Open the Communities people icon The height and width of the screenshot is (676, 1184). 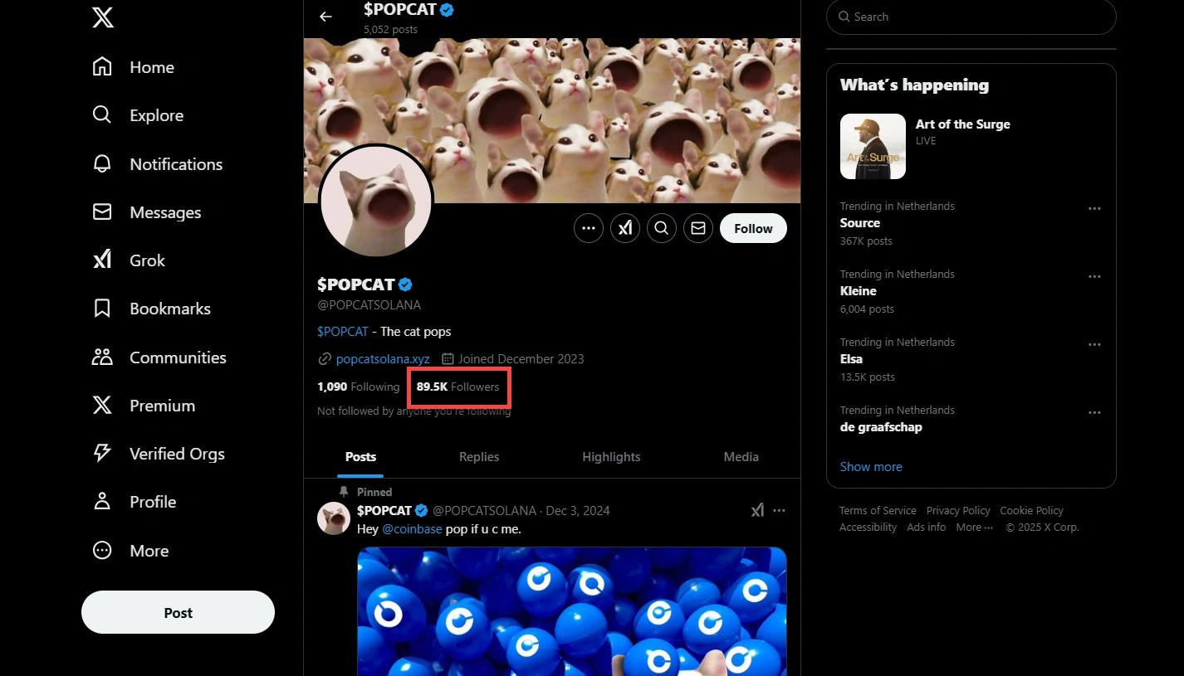[102, 357]
